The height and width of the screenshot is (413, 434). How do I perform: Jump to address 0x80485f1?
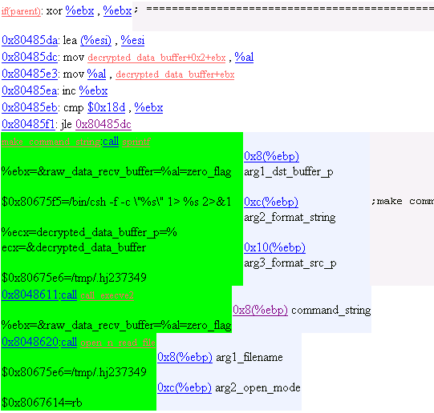(28, 125)
